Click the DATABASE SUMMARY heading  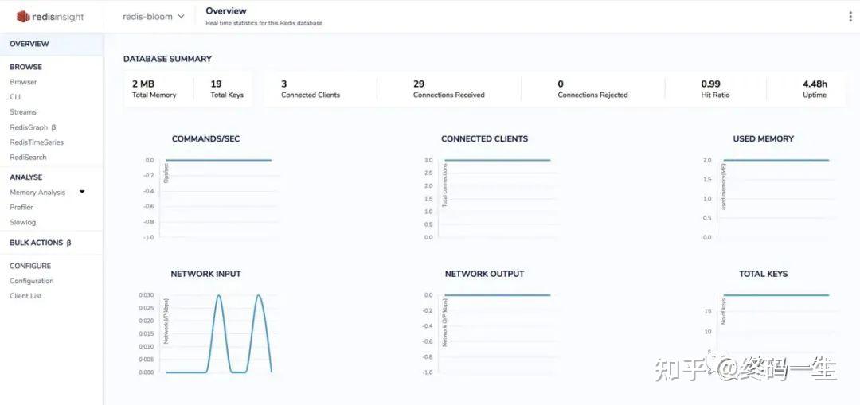pos(167,59)
